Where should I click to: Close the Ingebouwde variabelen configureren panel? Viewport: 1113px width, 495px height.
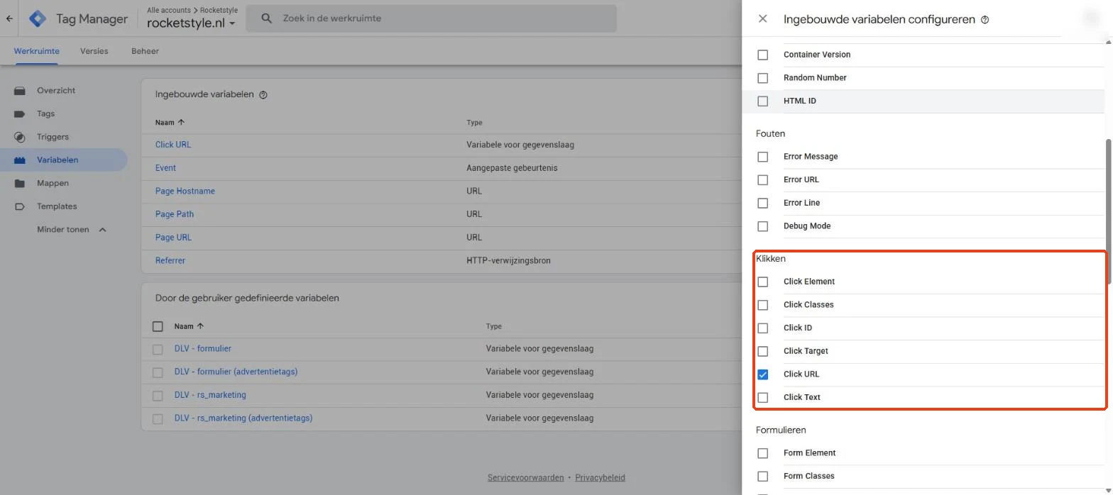coord(763,19)
